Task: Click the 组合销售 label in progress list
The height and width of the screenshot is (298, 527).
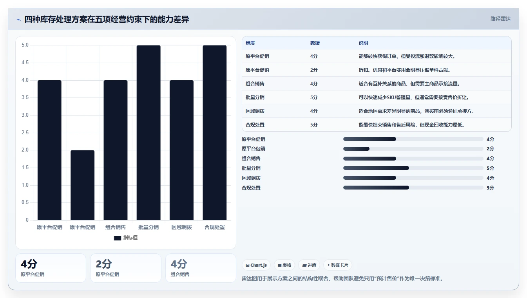Action: (251, 159)
